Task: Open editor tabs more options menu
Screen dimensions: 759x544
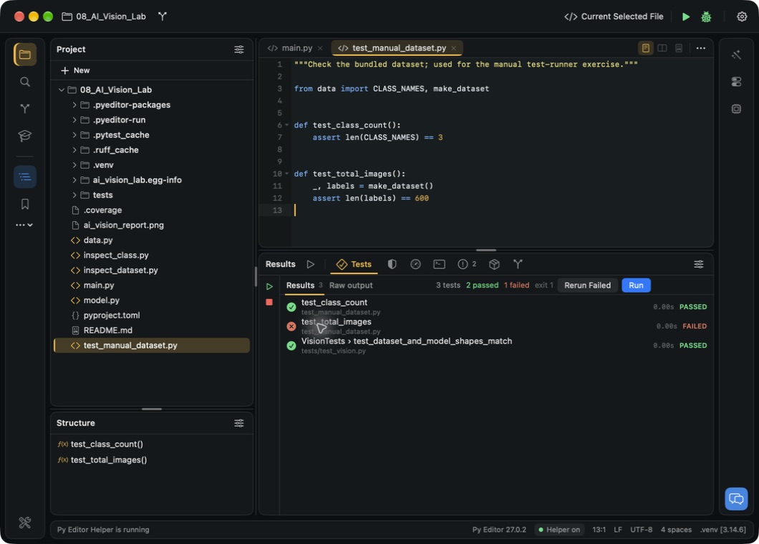Action: coord(700,48)
